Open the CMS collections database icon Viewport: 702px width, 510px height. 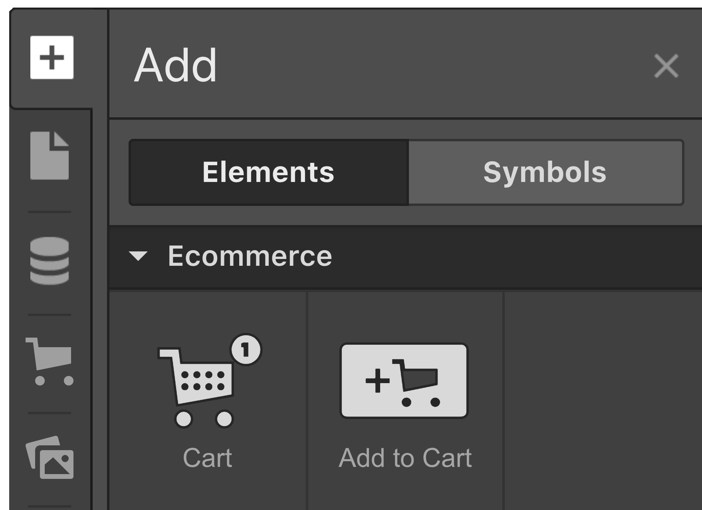(50, 261)
